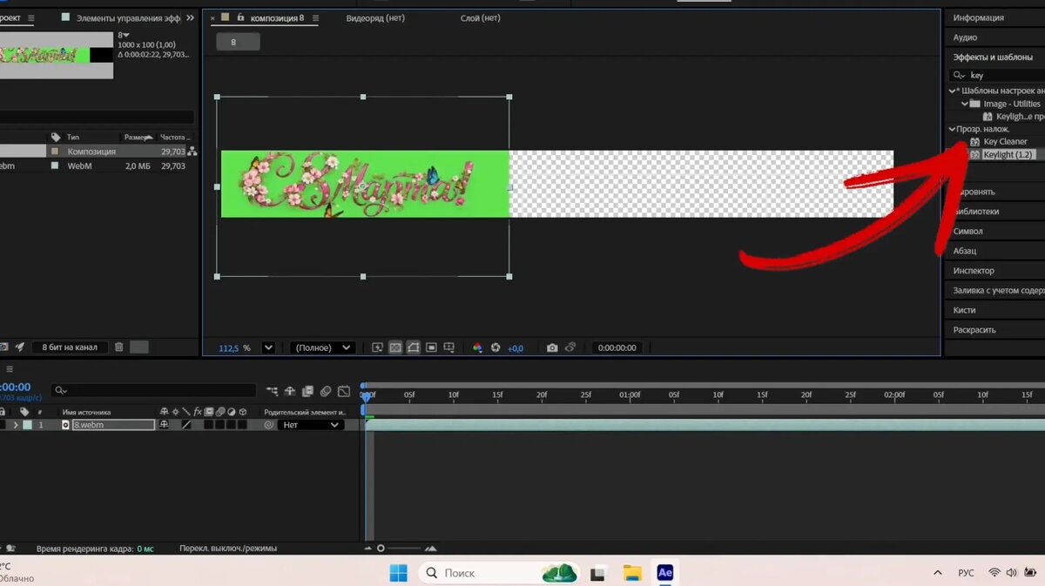Screen dimensions: 1045x586
Task: Open the Символ panel
Action: click(967, 231)
